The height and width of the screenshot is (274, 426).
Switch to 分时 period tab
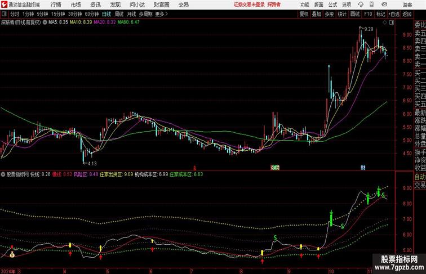15,14
